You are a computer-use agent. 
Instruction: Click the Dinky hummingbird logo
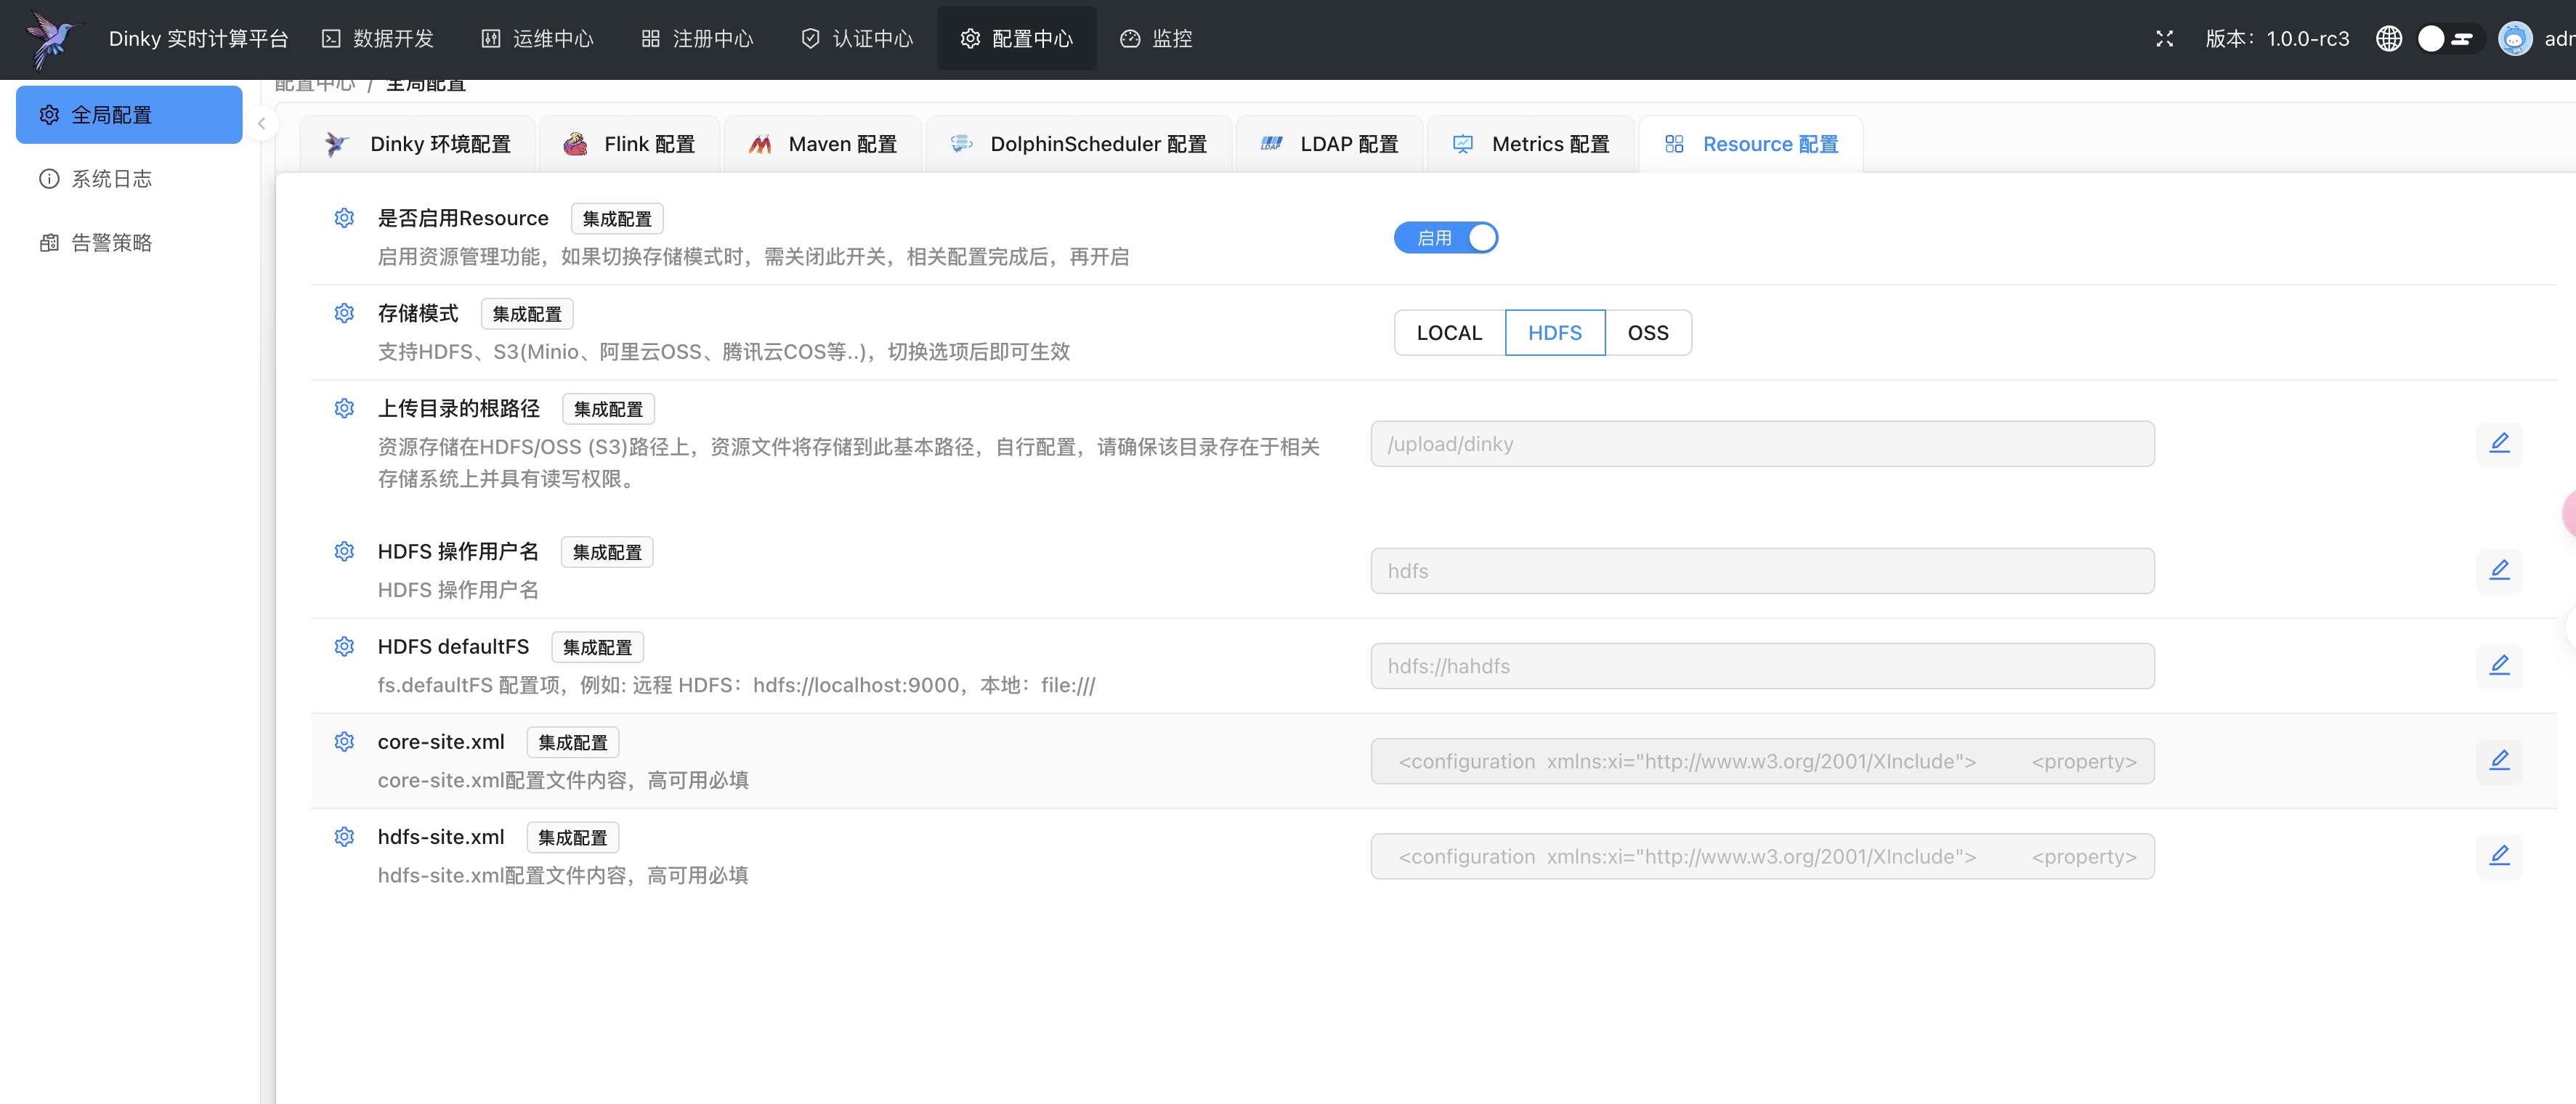[x=52, y=40]
